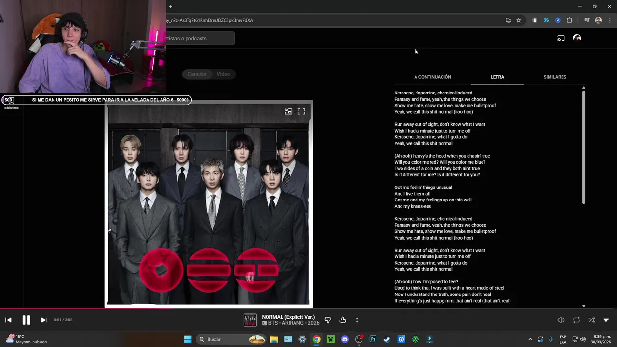The height and width of the screenshot is (347, 617).
Task: Click the taskbar Buscar search box
Action: (232, 339)
